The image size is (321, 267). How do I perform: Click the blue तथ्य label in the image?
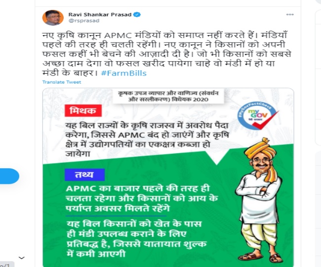coord(84,175)
